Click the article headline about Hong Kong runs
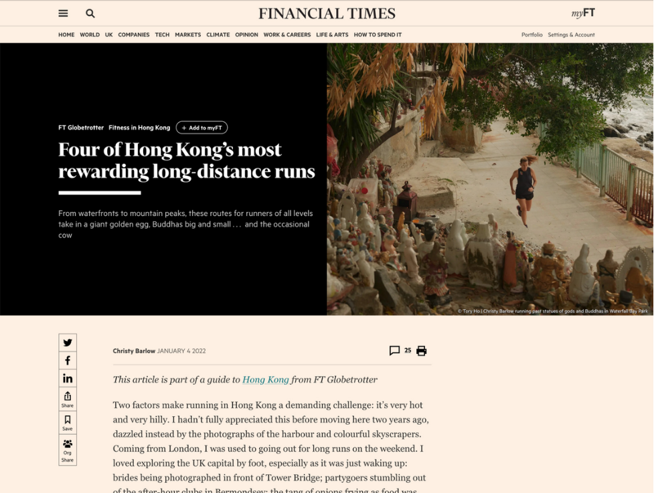This screenshot has width=654, height=493. pos(187,161)
